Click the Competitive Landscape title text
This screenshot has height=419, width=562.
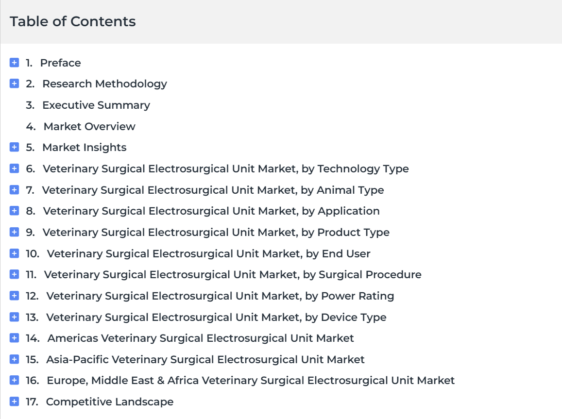[110, 402]
